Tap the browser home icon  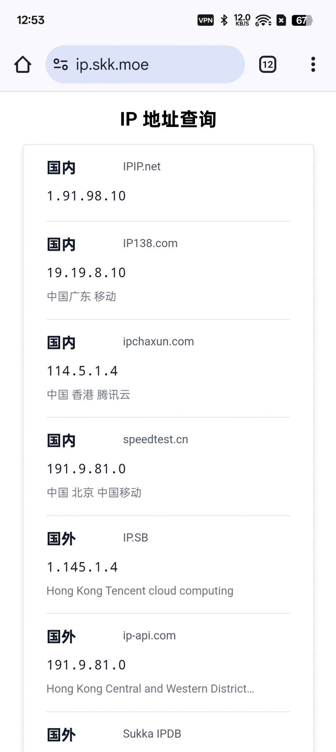click(x=23, y=65)
